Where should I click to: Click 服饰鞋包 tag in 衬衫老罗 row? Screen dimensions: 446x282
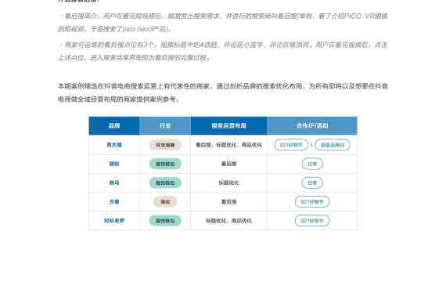(165, 221)
